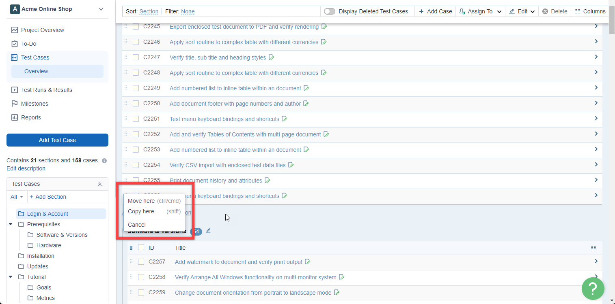Open the Reports icon in the sidebar
Image resolution: width=615 pixels, height=304 pixels.
(x=15, y=117)
